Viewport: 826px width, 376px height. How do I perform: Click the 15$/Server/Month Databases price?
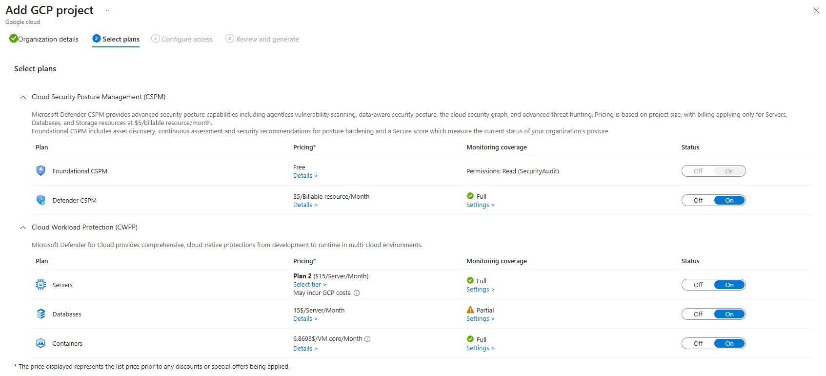(x=319, y=311)
